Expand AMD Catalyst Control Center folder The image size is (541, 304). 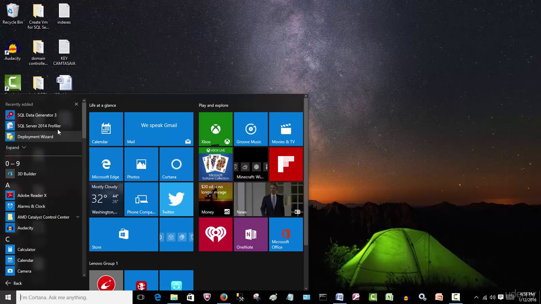tap(77, 217)
